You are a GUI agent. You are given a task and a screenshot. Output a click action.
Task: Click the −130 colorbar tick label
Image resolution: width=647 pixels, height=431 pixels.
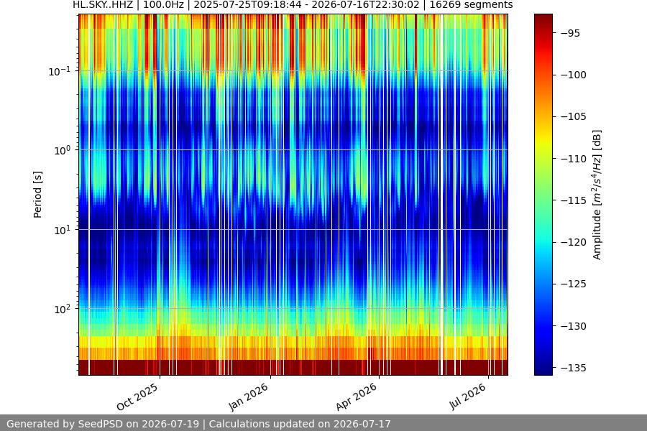tap(573, 326)
